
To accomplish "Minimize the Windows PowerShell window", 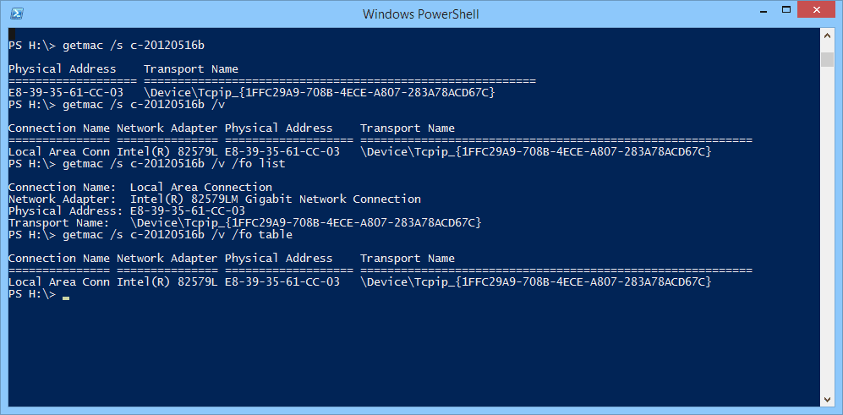I will 763,9.
